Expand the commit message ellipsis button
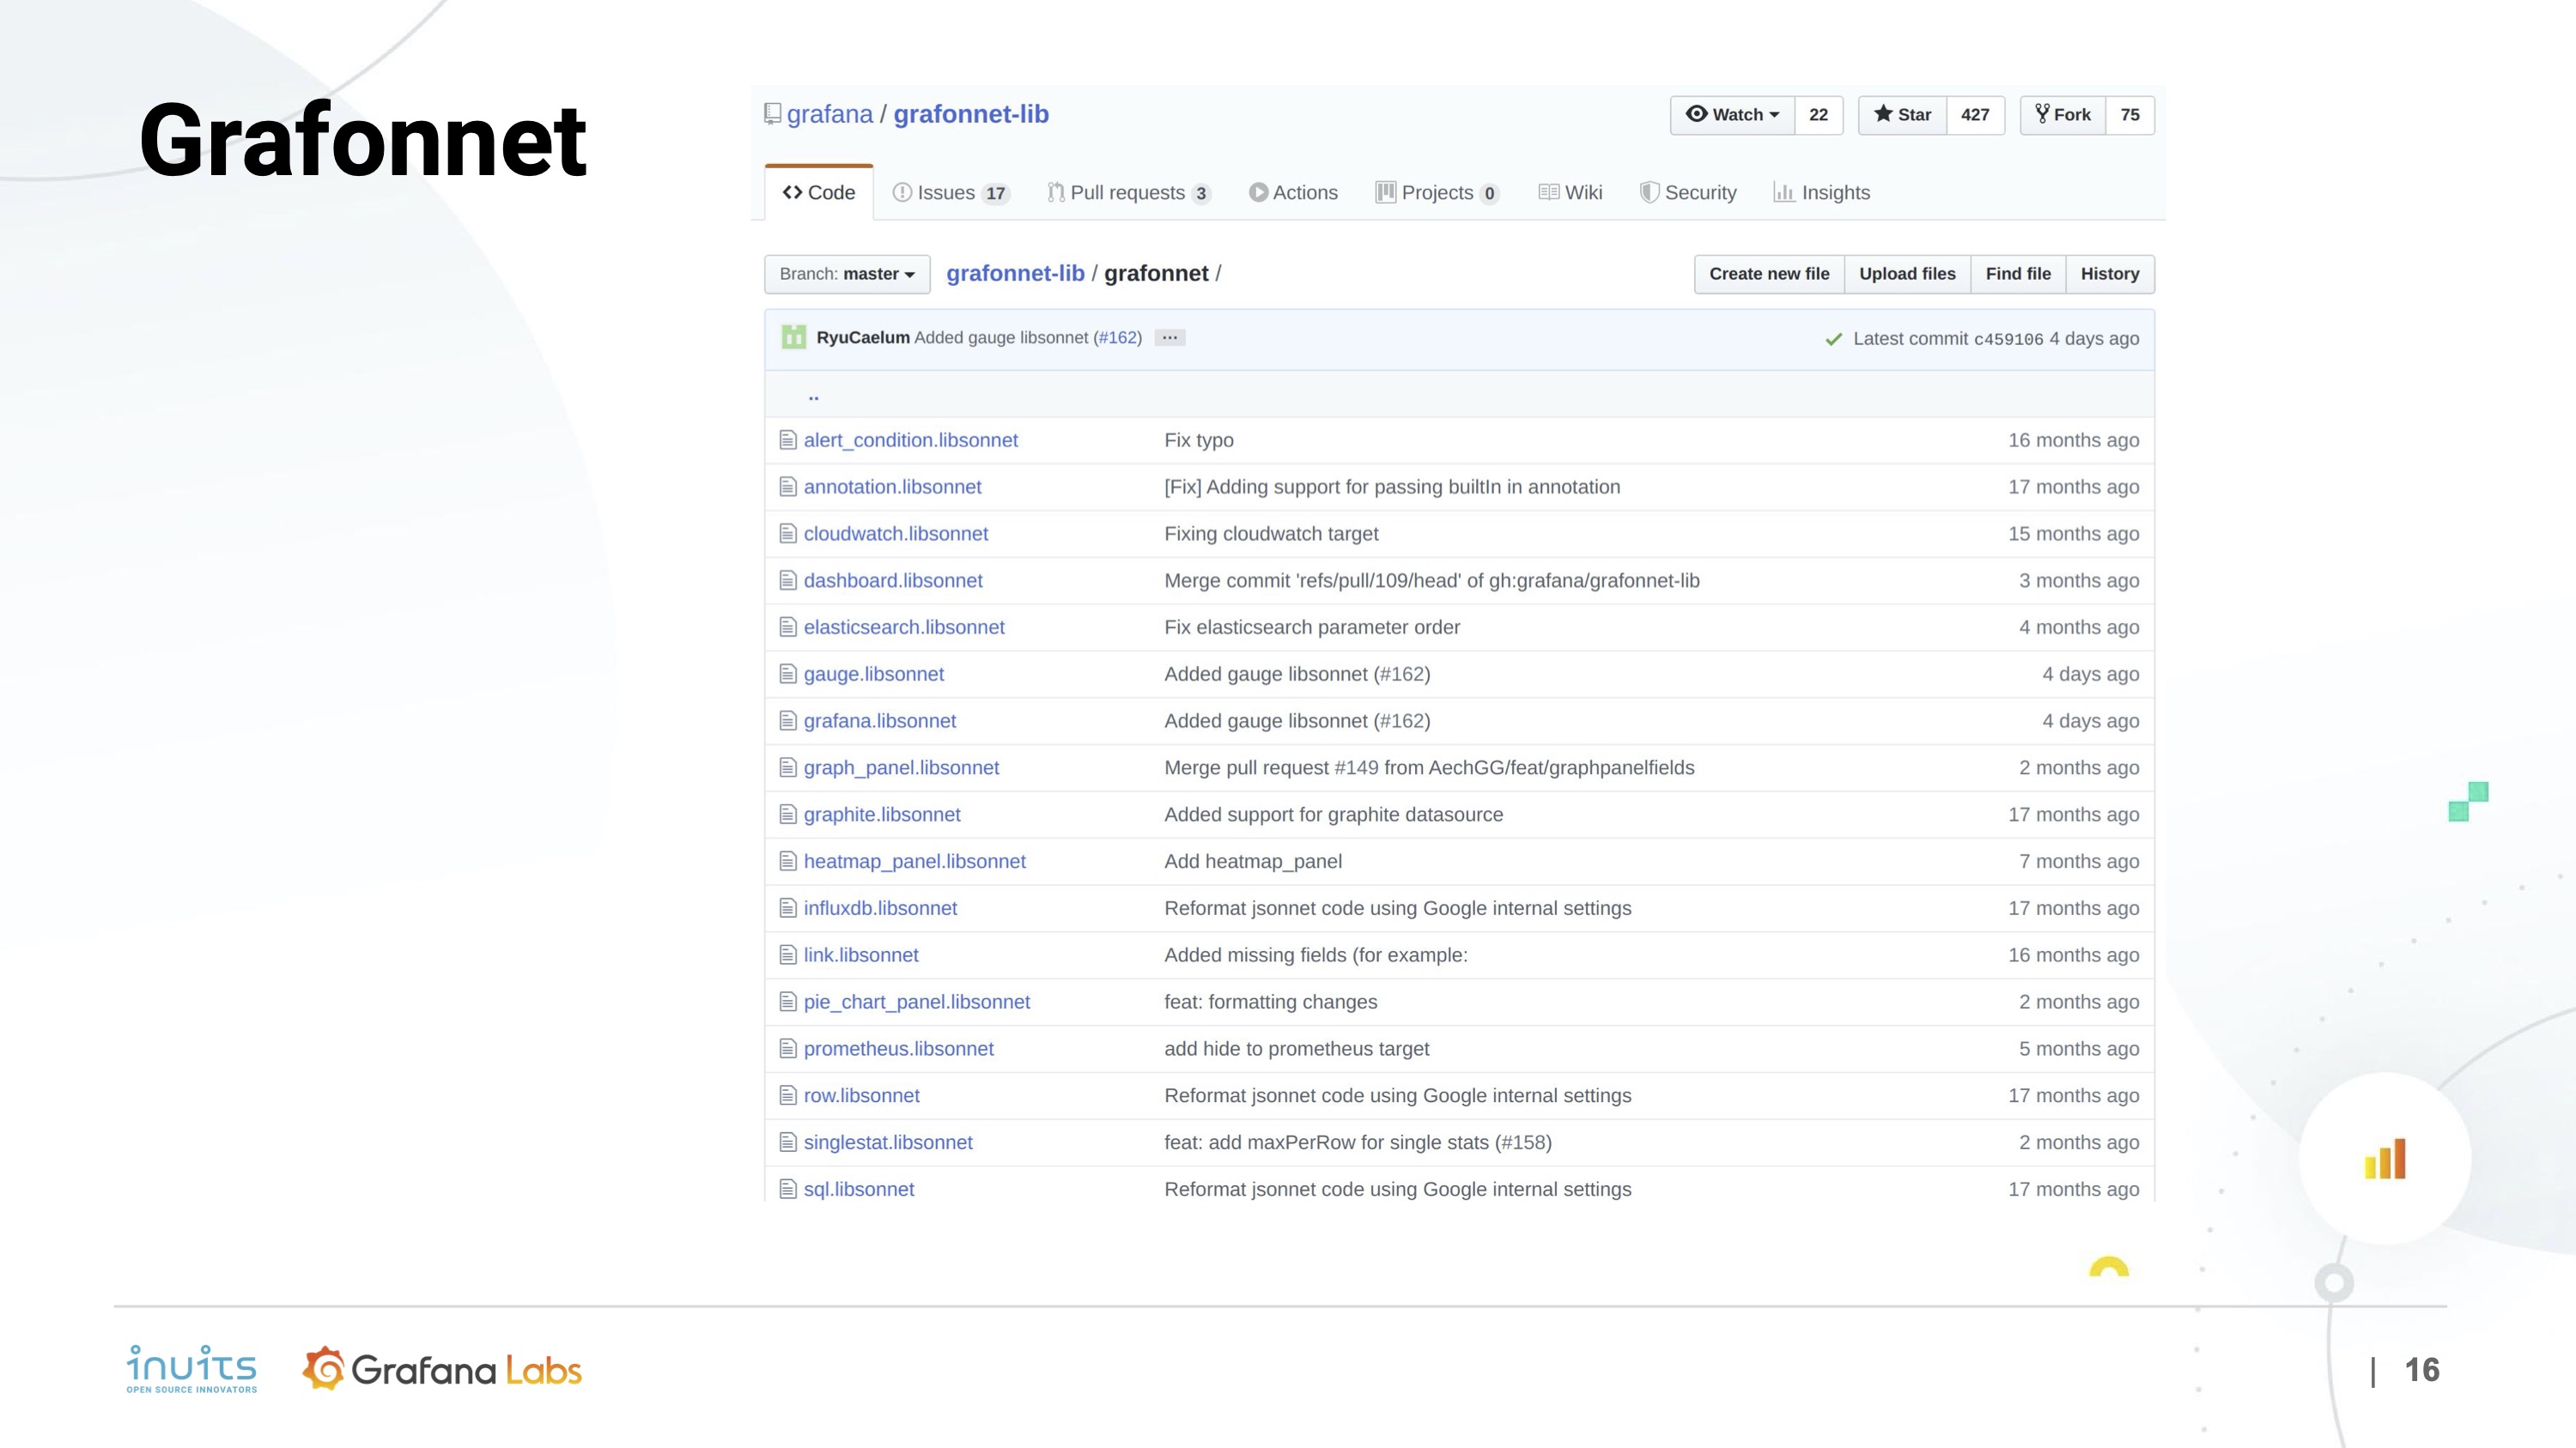The height and width of the screenshot is (1448, 2576). pos(1169,338)
